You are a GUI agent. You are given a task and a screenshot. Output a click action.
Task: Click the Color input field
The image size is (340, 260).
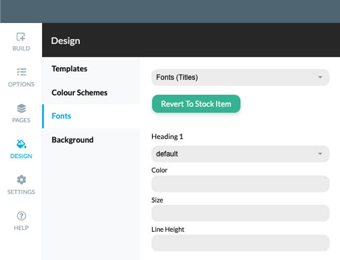coord(240,184)
